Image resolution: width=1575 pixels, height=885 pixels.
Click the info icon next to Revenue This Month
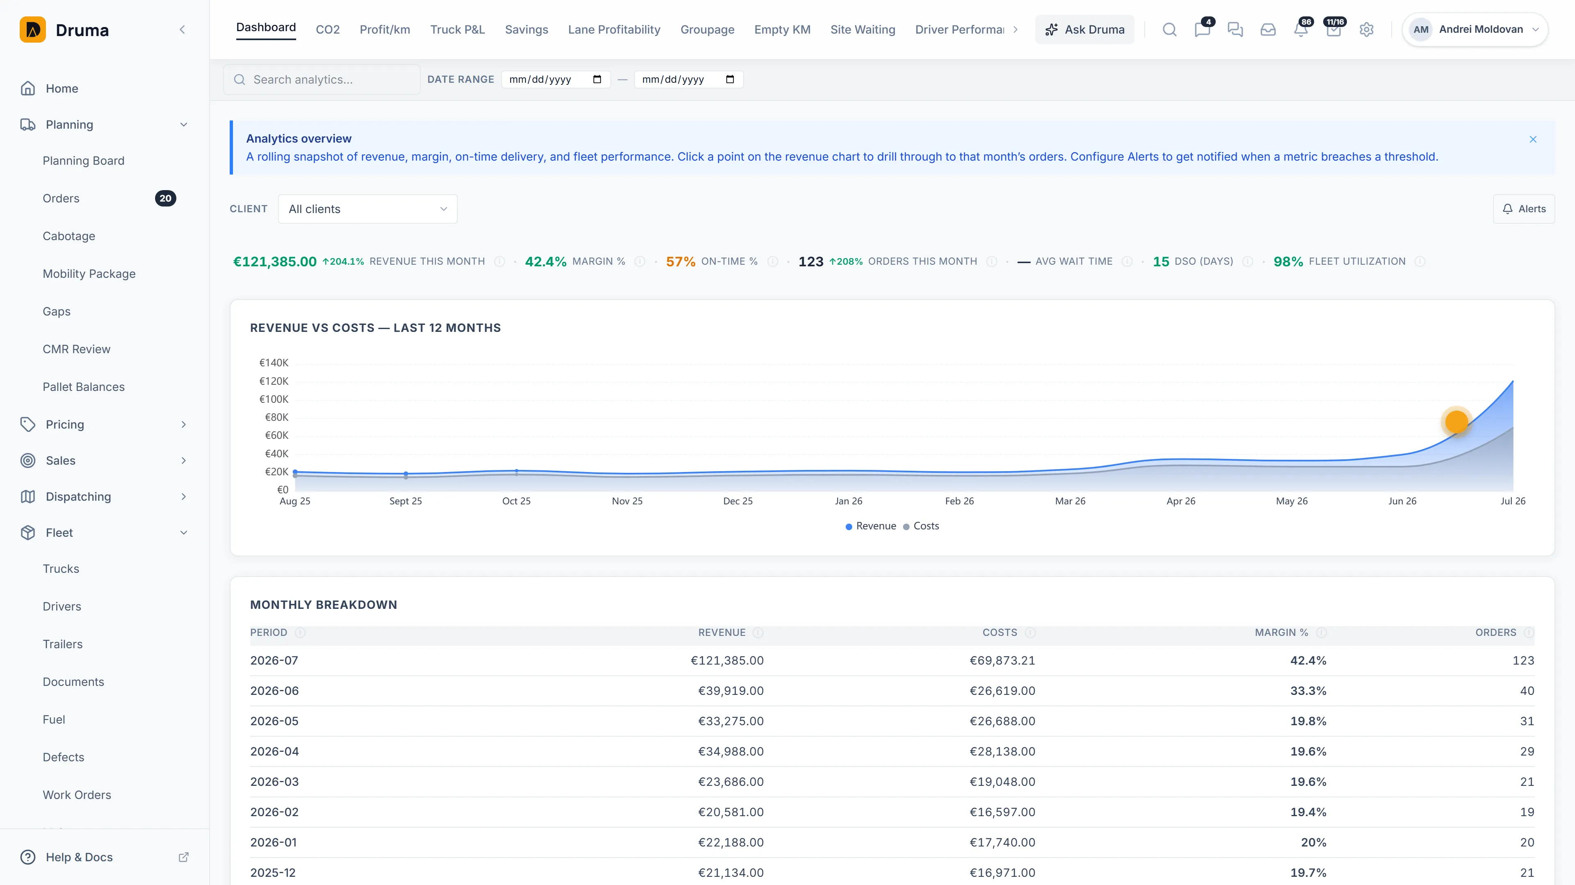(x=500, y=261)
